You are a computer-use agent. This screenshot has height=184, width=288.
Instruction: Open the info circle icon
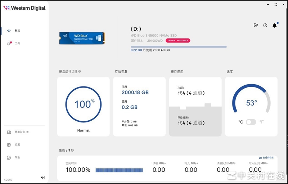tap(265, 25)
